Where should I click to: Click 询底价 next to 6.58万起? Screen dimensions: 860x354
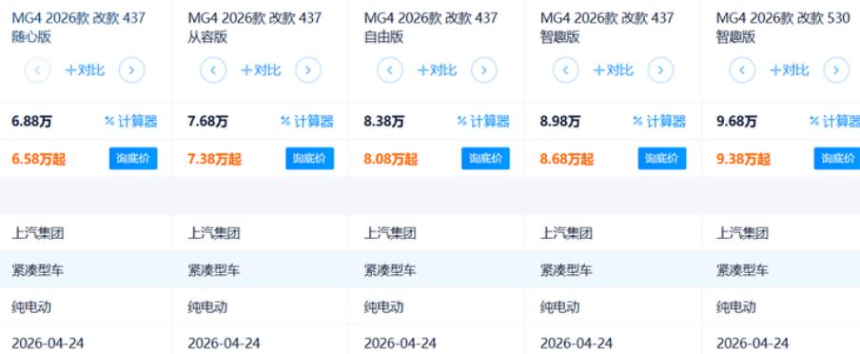133,159
